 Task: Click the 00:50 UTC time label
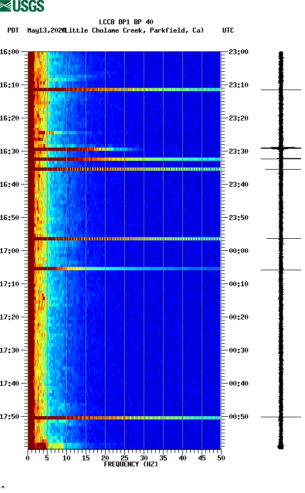(239, 417)
